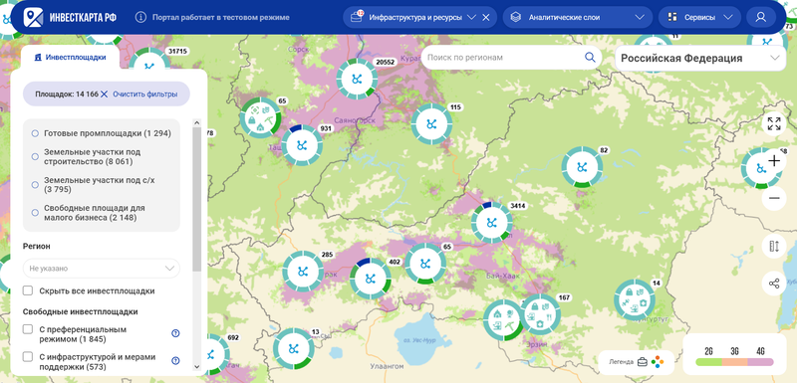This screenshot has height=383, width=797.
Task: Open the Регион Не указано dropdown
Action: click(x=102, y=269)
